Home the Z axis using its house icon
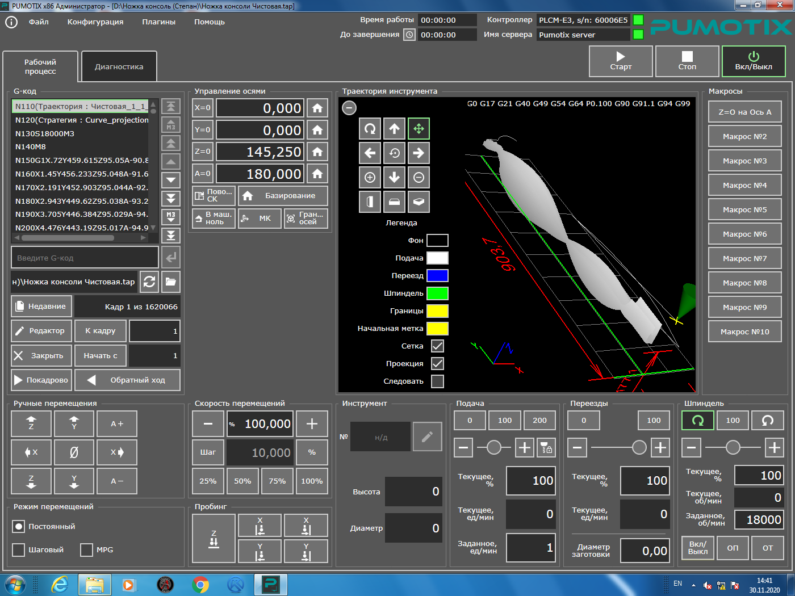 (317, 152)
